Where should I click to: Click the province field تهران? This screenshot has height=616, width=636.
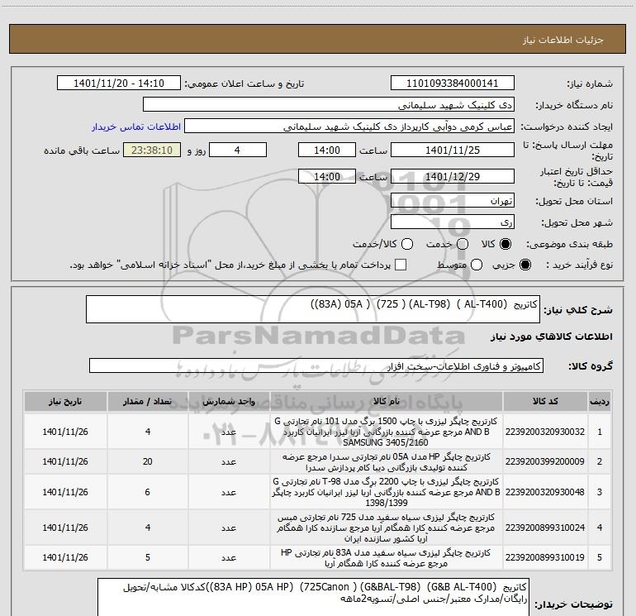(453, 201)
